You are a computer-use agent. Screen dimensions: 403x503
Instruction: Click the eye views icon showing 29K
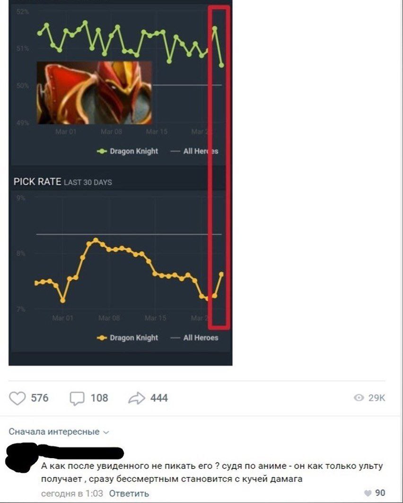point(359,398)
